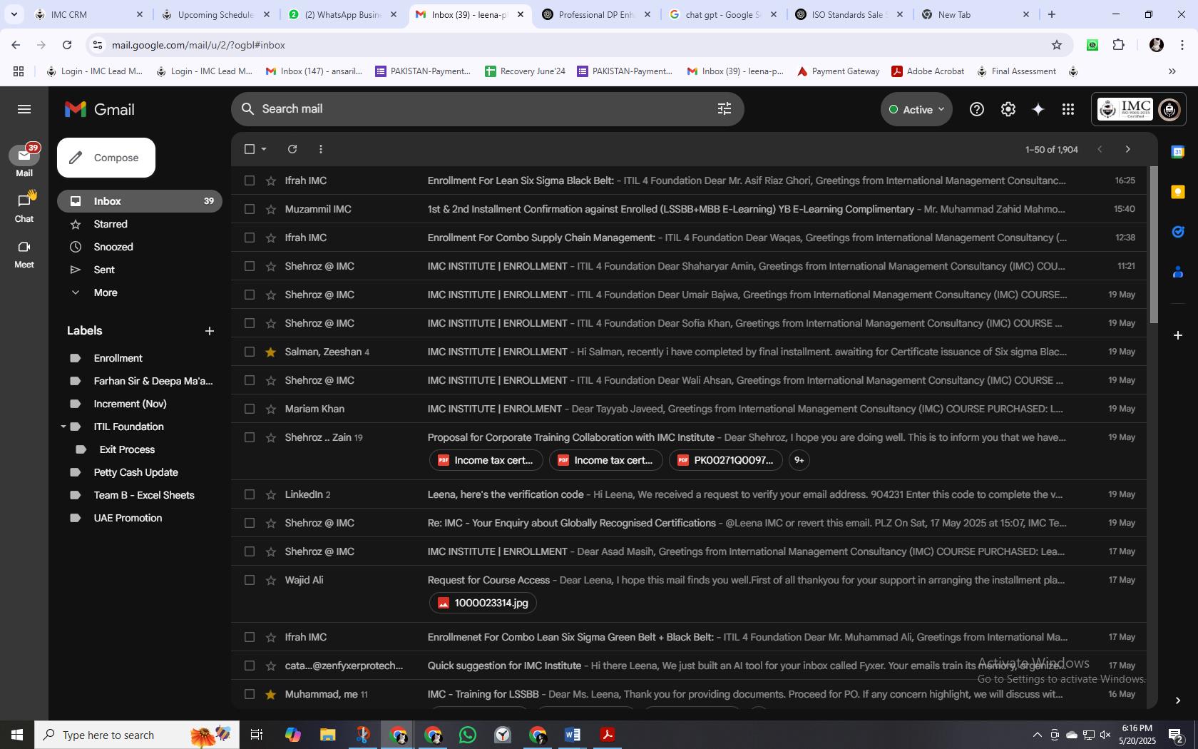Show hidden icons chevron in system tray
Image resolution: width=1198 pixels, height=749 pixels.
click(1037, 735)
